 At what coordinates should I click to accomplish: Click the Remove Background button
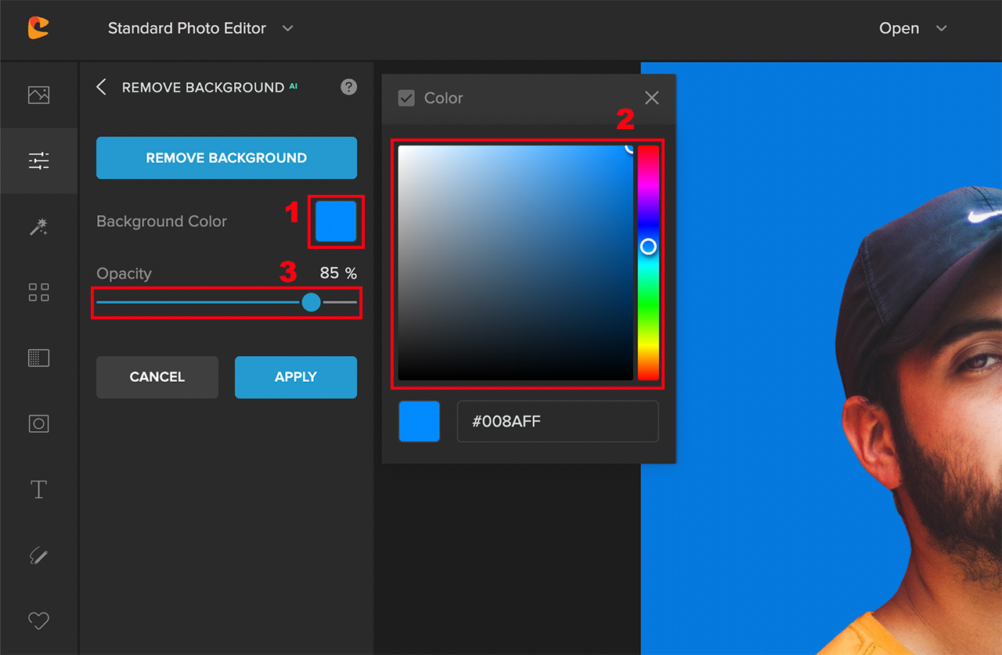click(226, 158)
